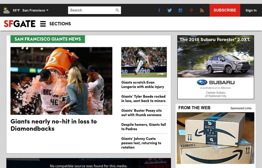Open SFGate Pinterest icon
262x168 pixels.
tap(191, 10)
